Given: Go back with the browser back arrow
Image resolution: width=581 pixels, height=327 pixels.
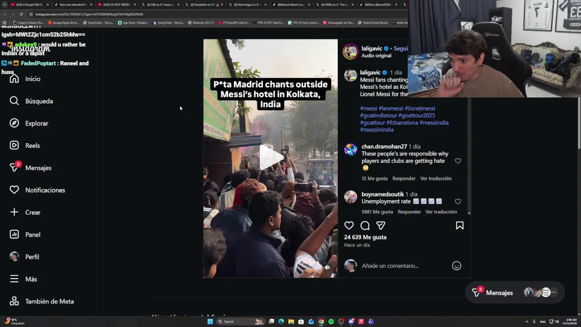Looking at the screenshot, I should [5, 14].
